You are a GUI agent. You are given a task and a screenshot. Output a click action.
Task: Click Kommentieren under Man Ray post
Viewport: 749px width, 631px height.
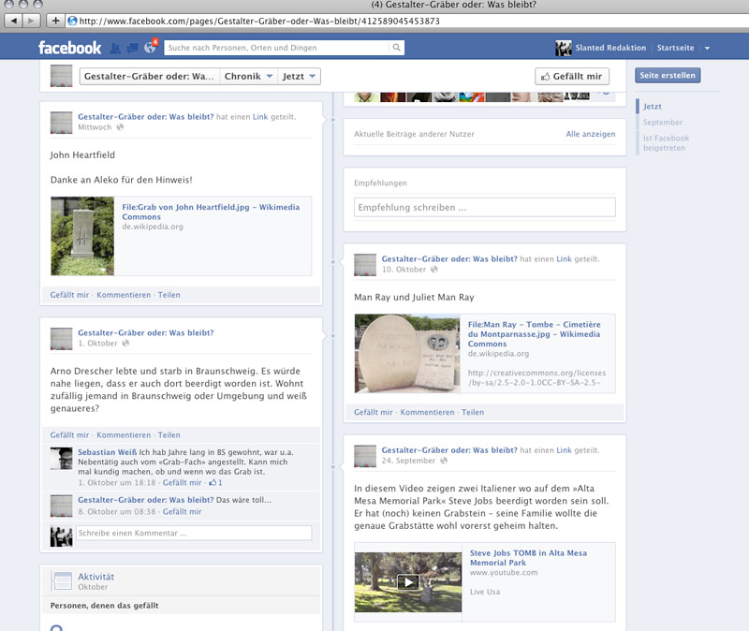coord(427,412)
